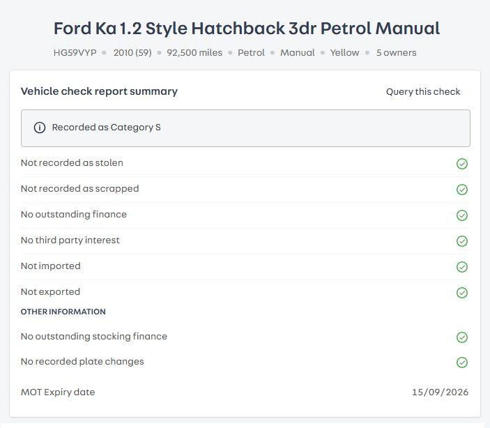Click the 'Yellow' colour text
Screen dimensions: 490x428
pos(345,52)
